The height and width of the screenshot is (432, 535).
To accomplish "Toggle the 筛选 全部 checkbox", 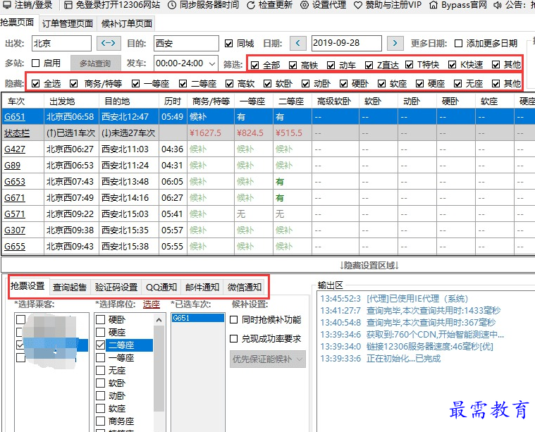I will pyautogui.click(x=254, y=65).
